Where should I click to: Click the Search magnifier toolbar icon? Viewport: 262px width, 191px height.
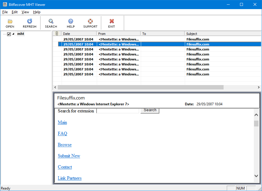51,21
